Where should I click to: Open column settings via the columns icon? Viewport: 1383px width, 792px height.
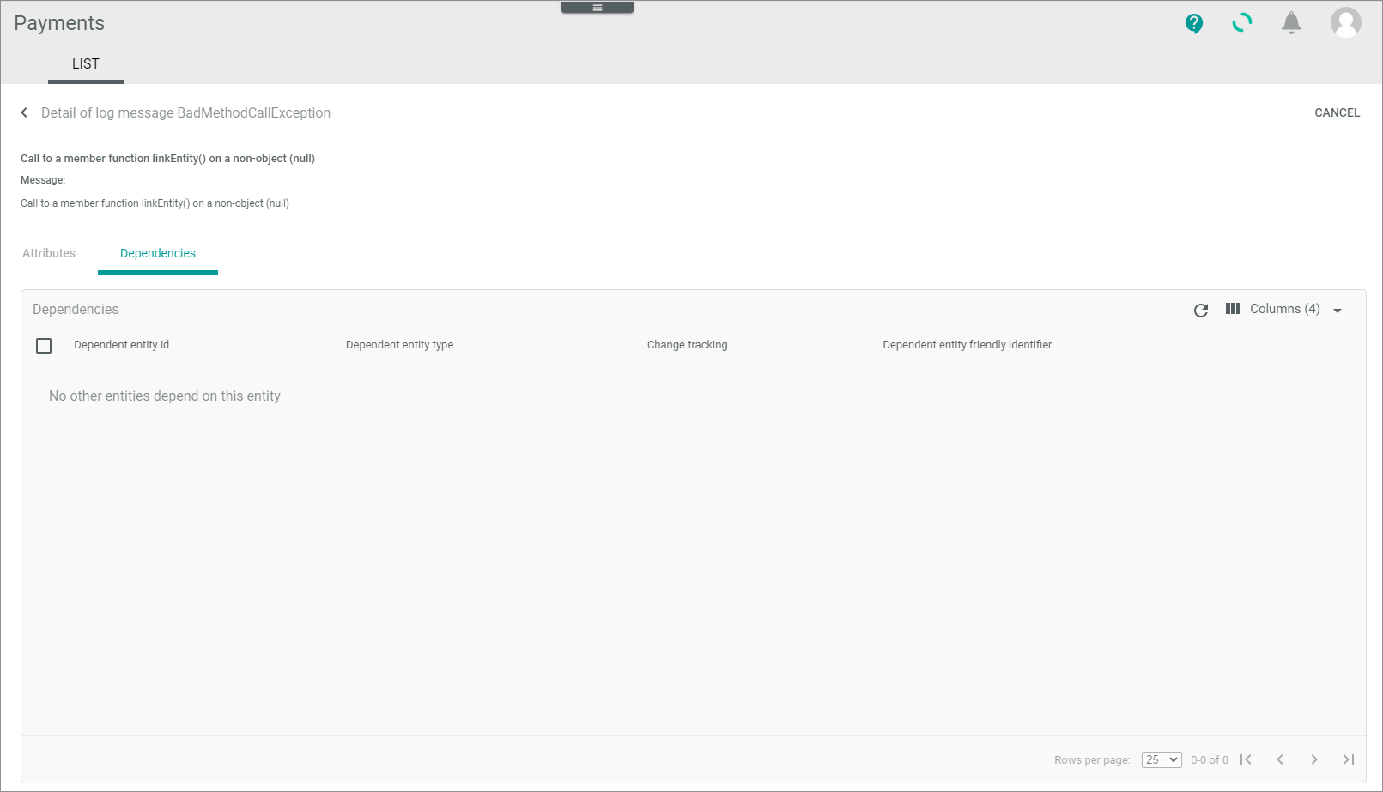[1233, 309]
